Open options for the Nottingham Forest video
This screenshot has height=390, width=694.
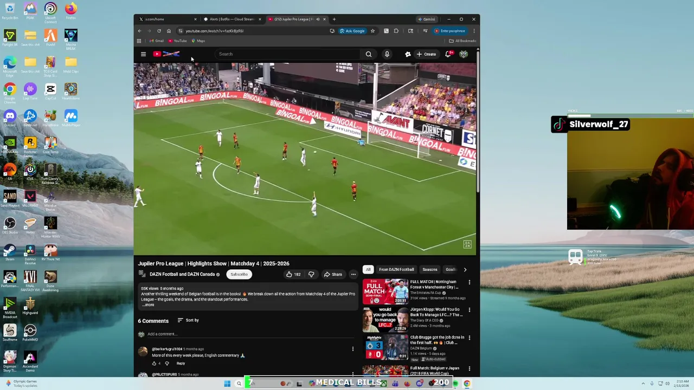[469, 282]
